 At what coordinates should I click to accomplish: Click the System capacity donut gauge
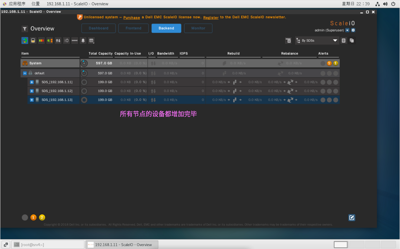pyautogui.click(x=84, y=63)
